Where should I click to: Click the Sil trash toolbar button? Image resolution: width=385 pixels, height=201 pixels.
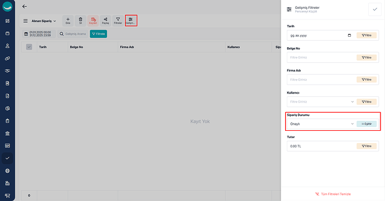click(x=80, y=21)
